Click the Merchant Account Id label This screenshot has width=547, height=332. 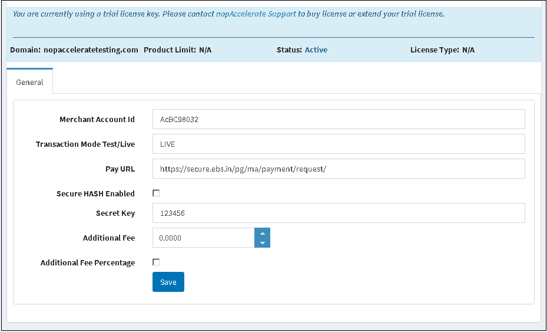[97, 119]
